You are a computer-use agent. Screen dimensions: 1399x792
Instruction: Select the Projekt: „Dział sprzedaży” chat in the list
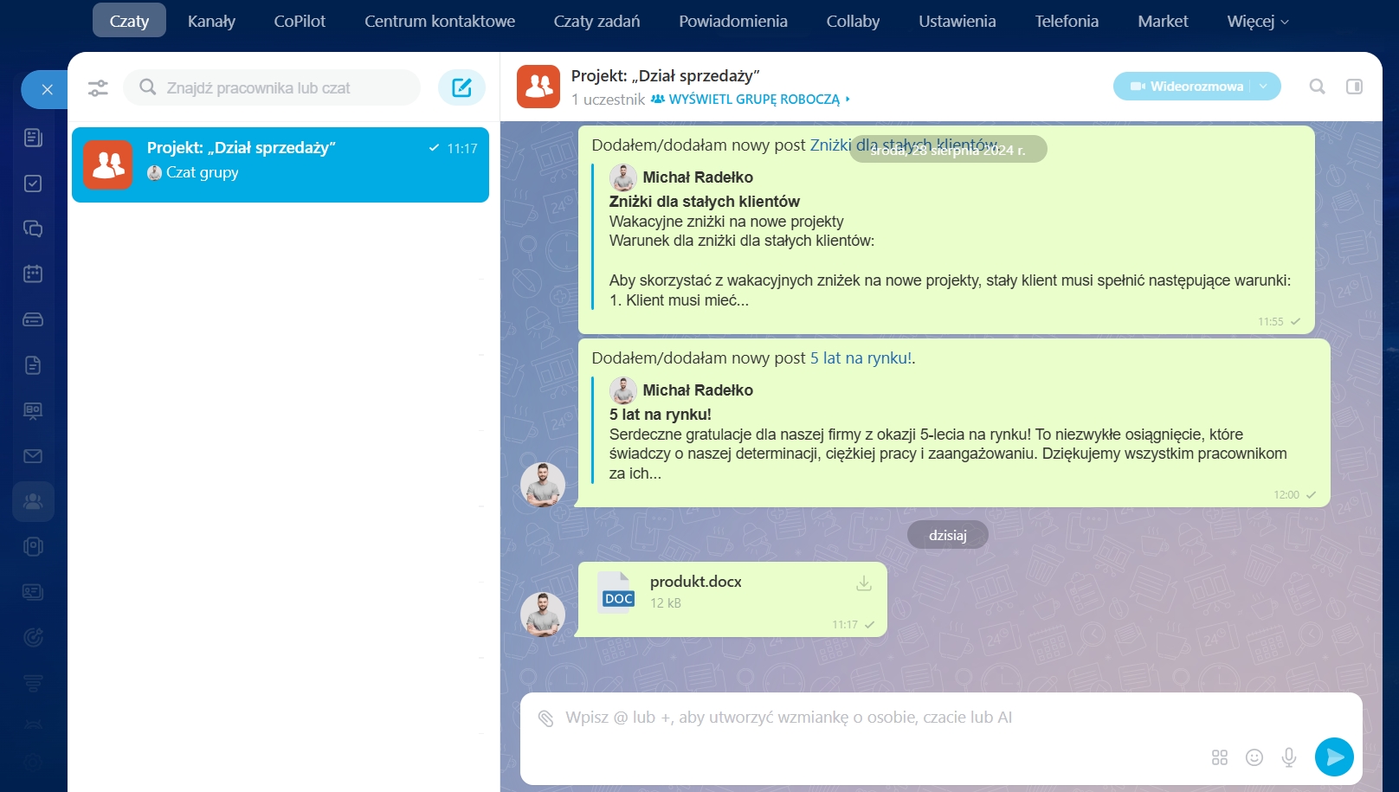click(280, 164)
